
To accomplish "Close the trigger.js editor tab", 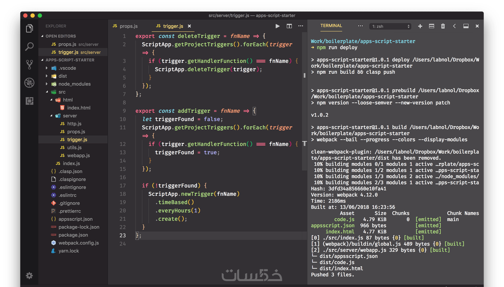I will pyautogui.click(x=189, y=26).
